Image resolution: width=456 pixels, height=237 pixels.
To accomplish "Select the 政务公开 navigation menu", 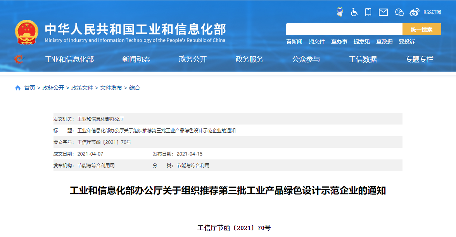I will 193,59.
